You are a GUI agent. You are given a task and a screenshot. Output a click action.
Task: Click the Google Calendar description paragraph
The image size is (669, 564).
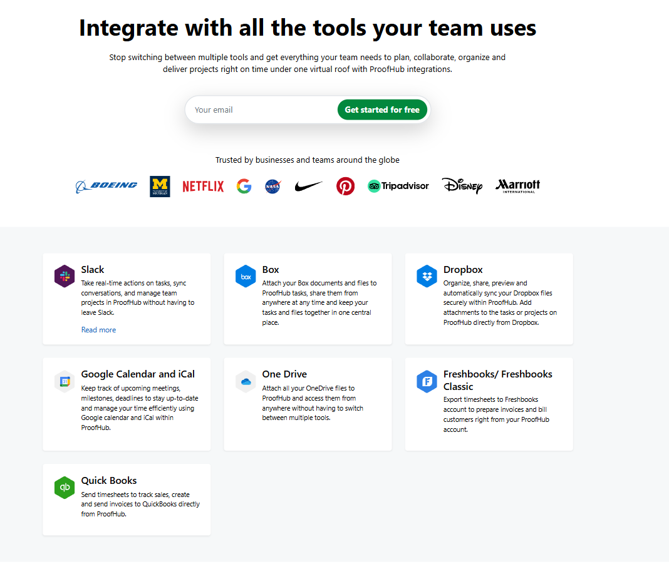(x=140, y=408)
